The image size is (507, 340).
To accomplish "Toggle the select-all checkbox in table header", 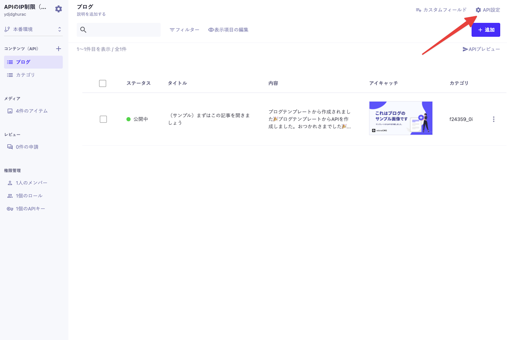I will (x=103, y=83).
